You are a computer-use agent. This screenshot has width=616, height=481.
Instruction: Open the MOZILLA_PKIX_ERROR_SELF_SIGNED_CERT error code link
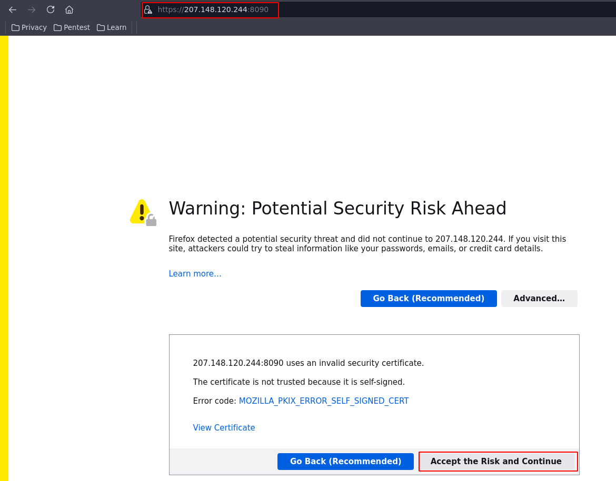point(324,401)
